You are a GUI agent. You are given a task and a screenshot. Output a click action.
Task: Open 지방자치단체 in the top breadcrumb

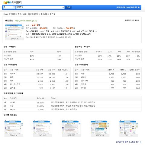click(33, 14)
